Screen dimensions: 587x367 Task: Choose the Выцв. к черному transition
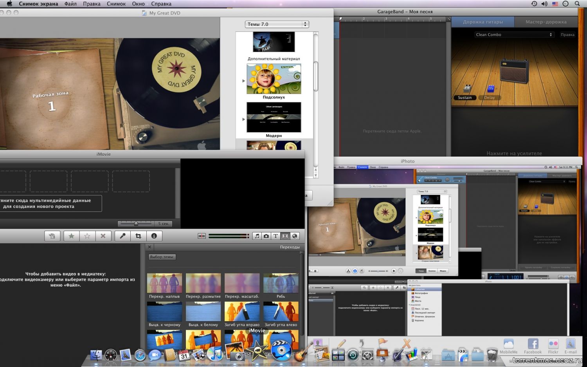[164, 311]
